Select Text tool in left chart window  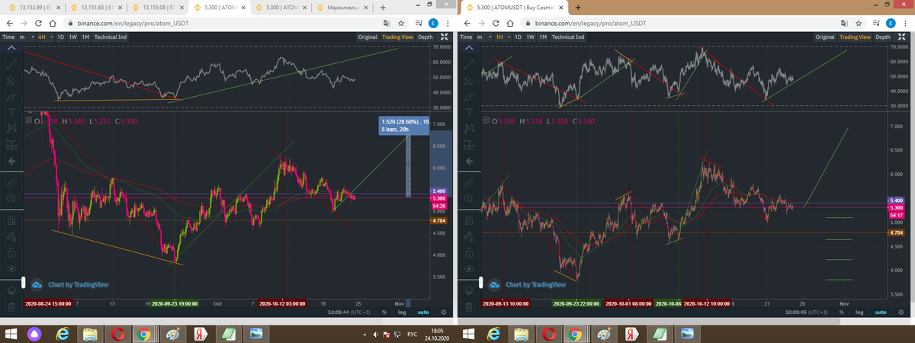point(11,113)
